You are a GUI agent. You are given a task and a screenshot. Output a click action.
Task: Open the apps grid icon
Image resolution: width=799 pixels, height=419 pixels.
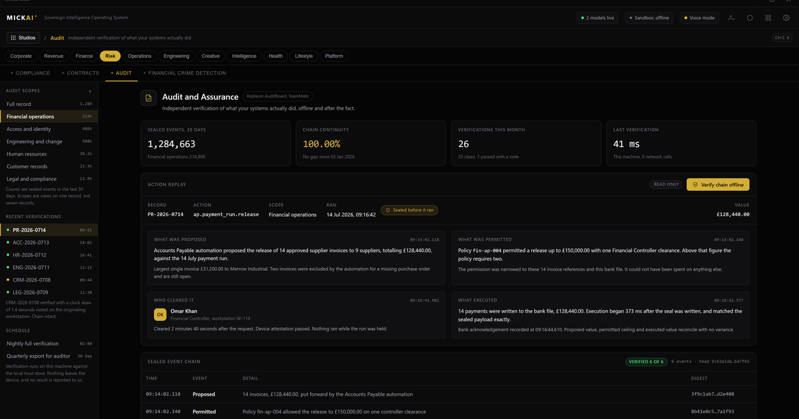point(768,18)
